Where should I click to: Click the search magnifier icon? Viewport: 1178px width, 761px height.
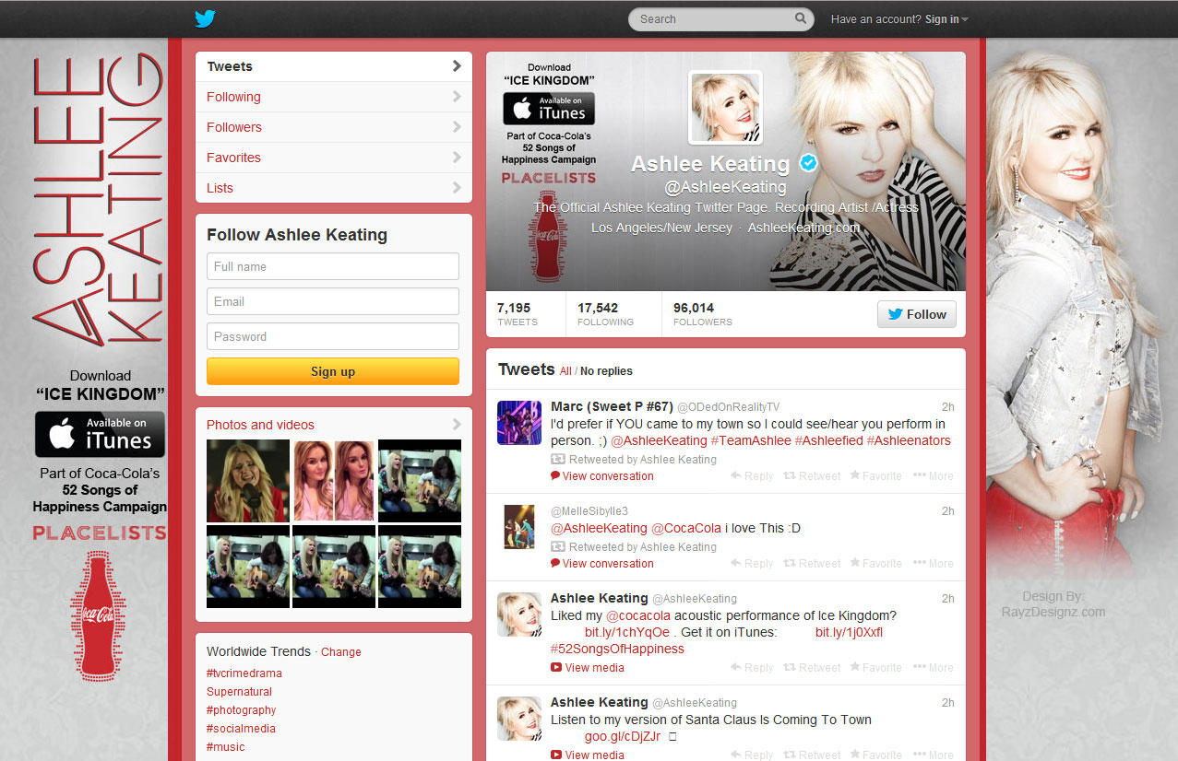click(x=800, y=18)
